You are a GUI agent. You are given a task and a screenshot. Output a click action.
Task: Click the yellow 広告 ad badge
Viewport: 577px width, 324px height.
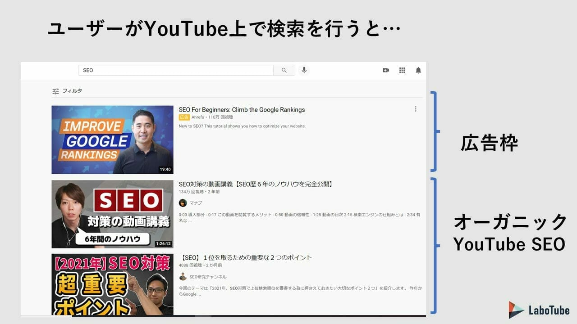coord(184,117)
